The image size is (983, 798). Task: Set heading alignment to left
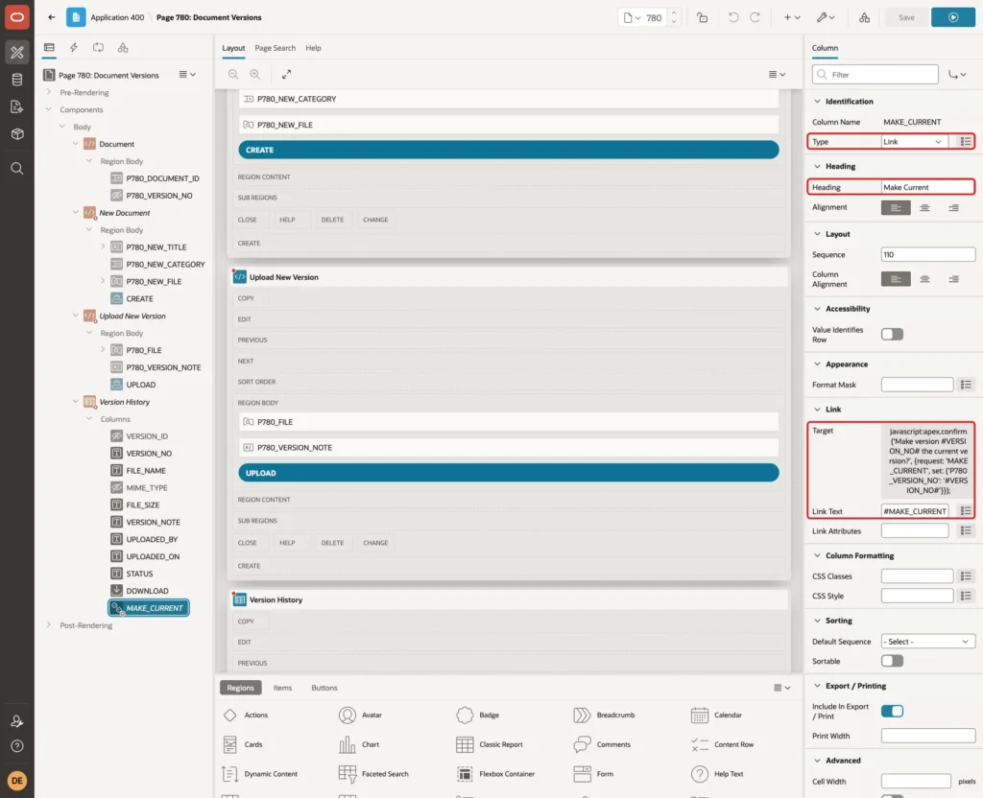896,207
